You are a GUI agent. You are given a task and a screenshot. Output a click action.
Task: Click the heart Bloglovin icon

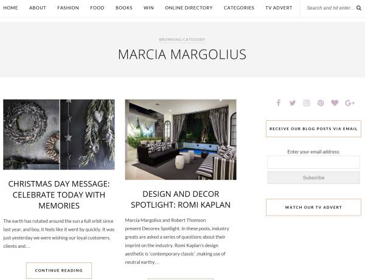pyautogui.click(x=335, y=103)
